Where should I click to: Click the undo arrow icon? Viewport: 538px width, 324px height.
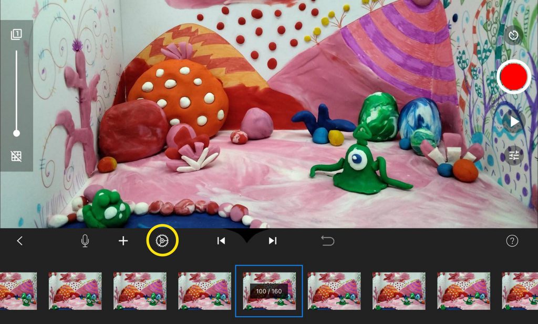[x=328, y=241]
